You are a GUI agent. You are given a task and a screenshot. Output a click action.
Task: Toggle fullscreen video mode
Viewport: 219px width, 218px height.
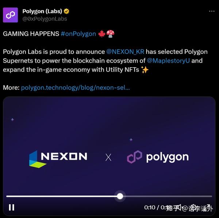tap(208, 207)
